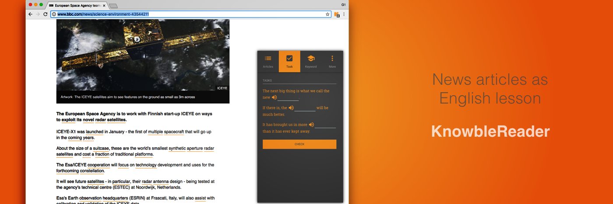The image size is (613, 204).
Task: View site information icon in address bar
Action: 54,14
